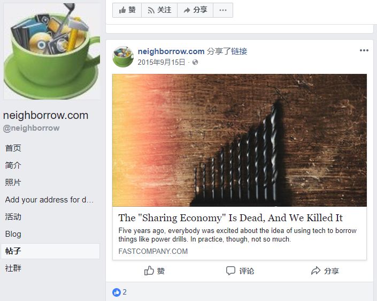
Task: Share the post with 分享 arrow
Action: (x=325, y=271)
